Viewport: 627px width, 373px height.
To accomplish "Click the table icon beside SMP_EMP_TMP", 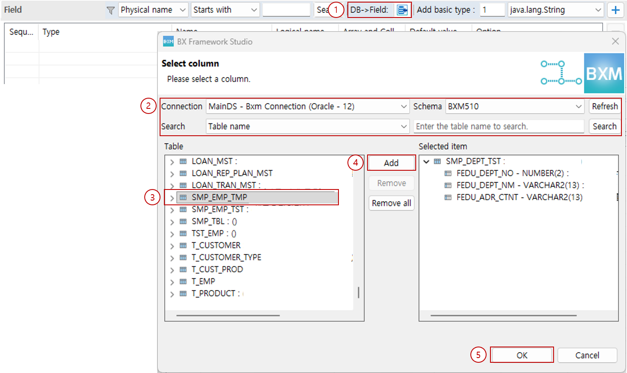I will point(183,197).
